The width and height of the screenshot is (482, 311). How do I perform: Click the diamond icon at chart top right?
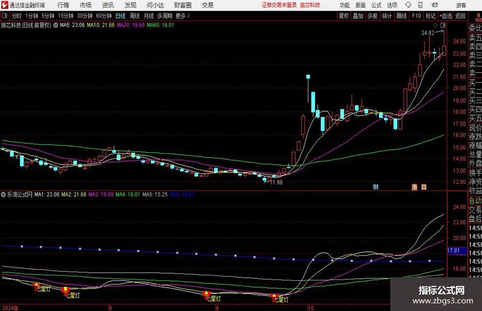(x=435, y=25)
